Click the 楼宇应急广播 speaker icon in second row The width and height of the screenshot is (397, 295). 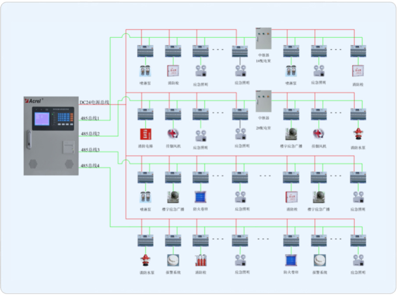290,134
